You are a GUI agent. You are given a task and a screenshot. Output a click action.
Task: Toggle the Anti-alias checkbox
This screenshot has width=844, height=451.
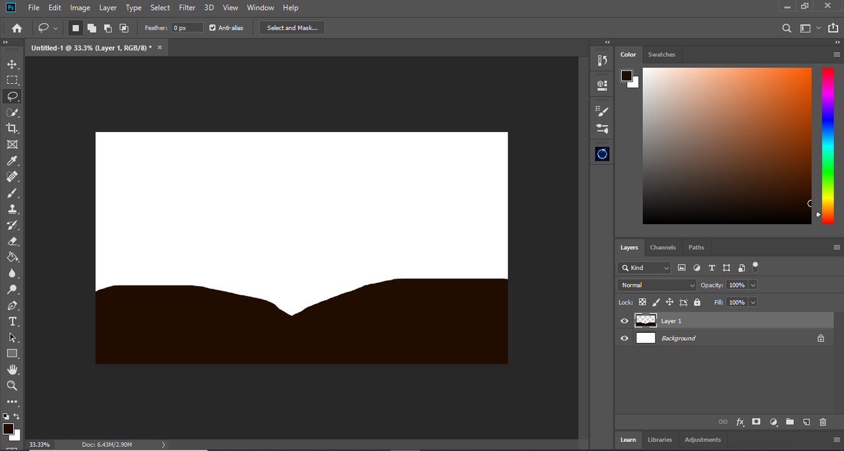pos(212,28)
